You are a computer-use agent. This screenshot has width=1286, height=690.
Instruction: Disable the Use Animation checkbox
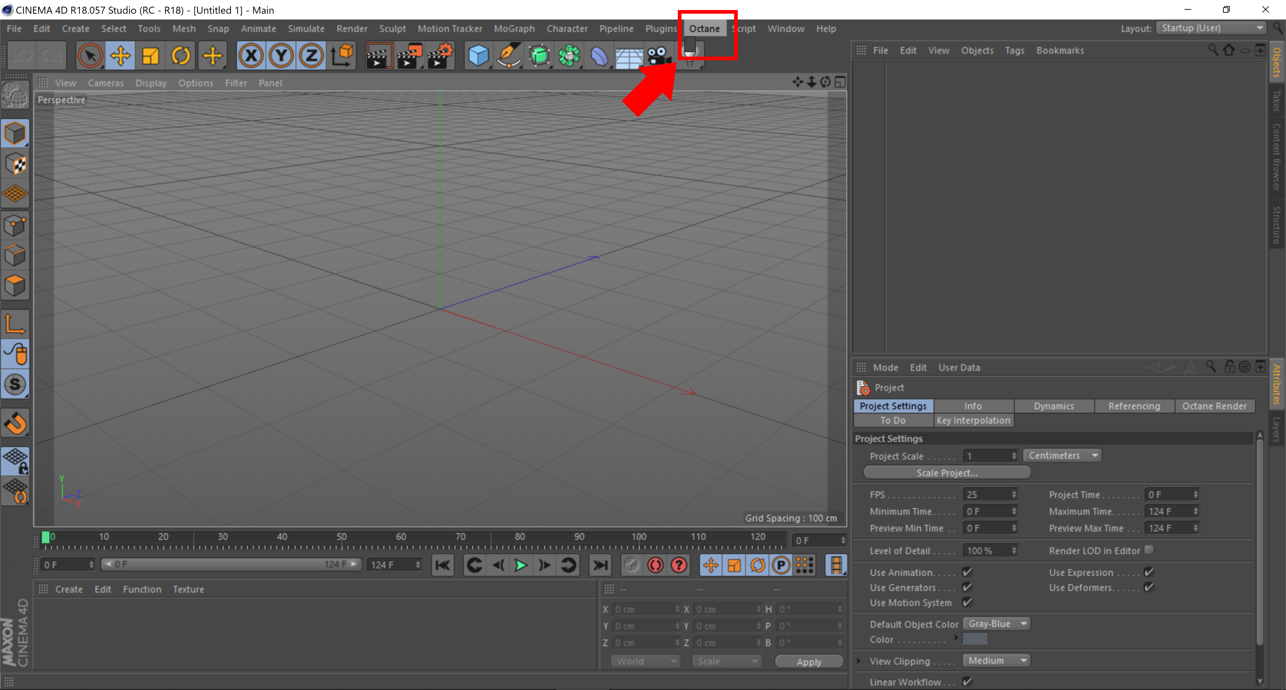coord(967,572)
